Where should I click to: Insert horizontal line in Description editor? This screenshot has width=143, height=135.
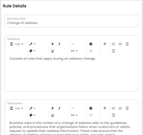click(x=73, y=108)
